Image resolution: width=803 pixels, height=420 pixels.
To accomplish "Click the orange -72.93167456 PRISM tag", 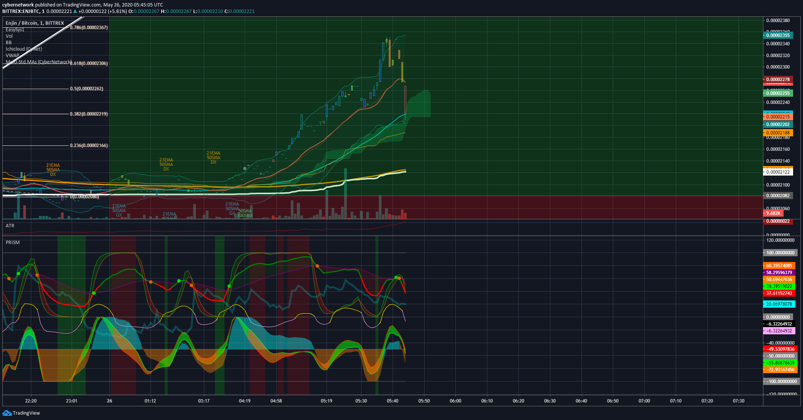I will 780,370.
